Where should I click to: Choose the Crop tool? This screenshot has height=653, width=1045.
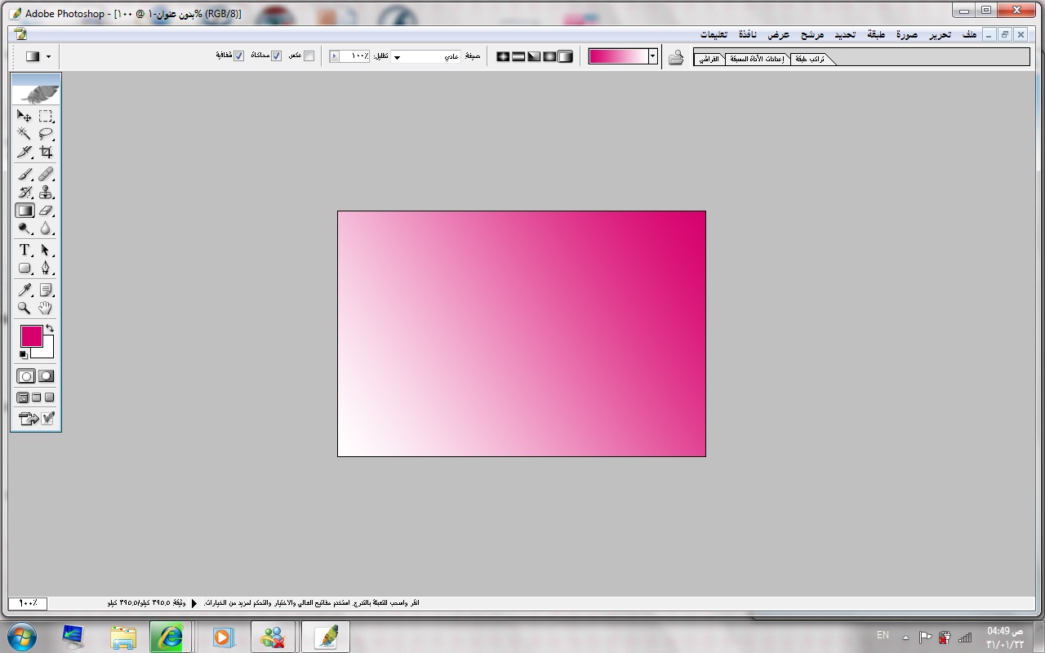tap(46, 152)
